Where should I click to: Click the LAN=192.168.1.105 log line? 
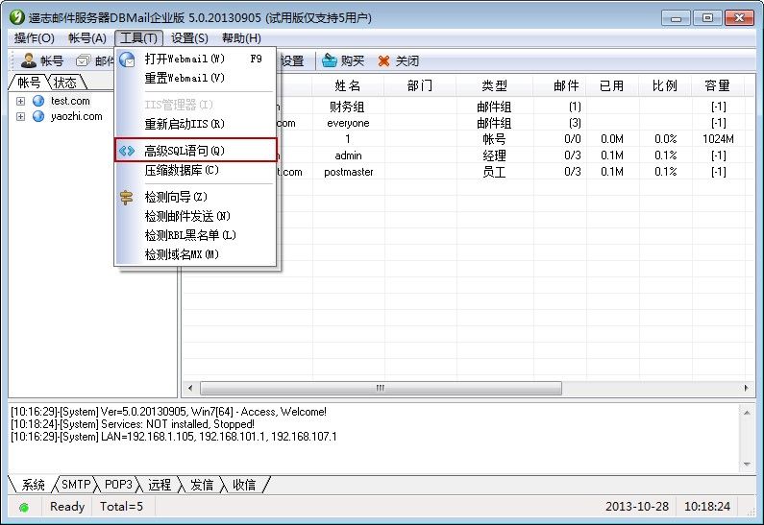pos(173,437)
